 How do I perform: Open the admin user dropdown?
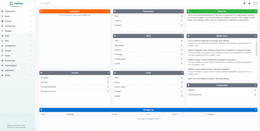255,3
